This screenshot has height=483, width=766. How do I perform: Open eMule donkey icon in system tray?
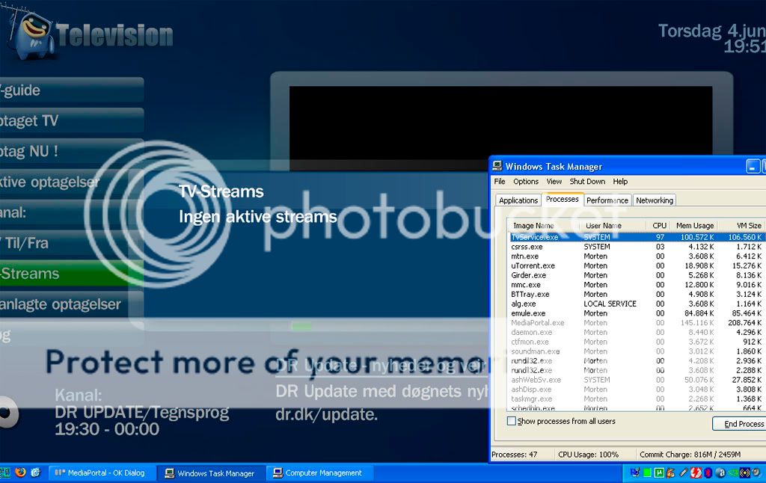click(x=670, y=473)
